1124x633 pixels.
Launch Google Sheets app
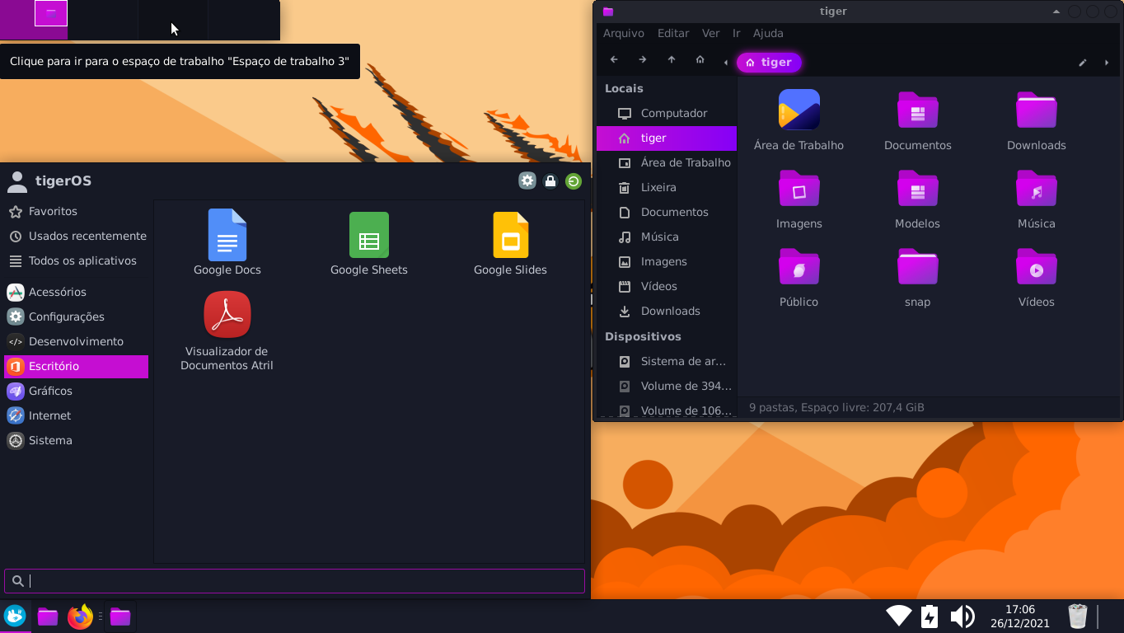pos(369,242)
